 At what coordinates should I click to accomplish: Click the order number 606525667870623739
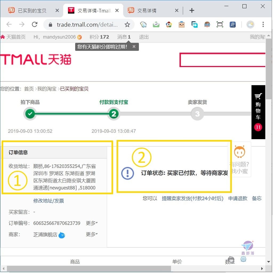(57, 223)
